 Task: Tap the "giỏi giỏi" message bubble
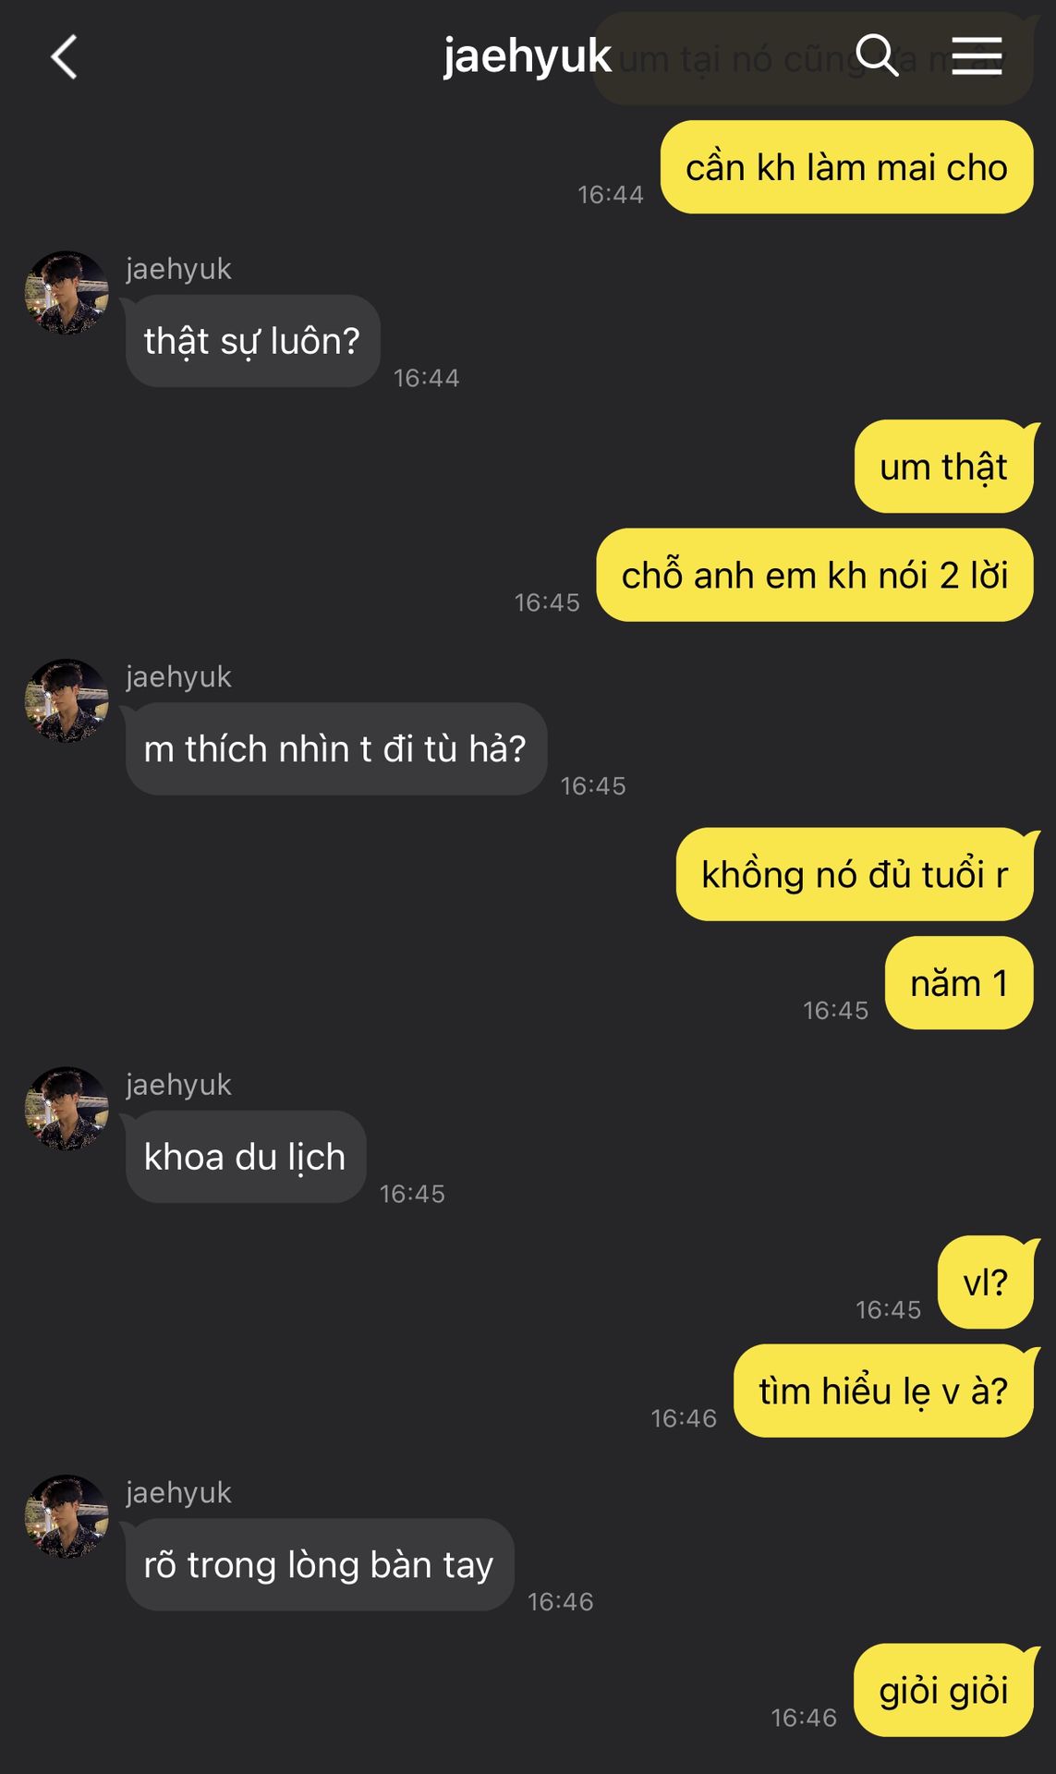943,1690
